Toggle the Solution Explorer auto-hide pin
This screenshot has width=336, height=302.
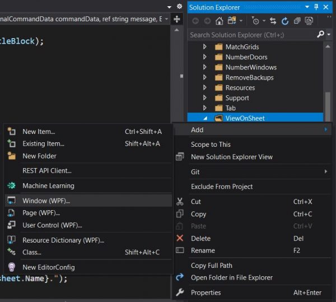coord(316,7)
